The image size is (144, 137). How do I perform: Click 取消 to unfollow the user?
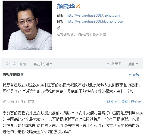pos(23,64)
